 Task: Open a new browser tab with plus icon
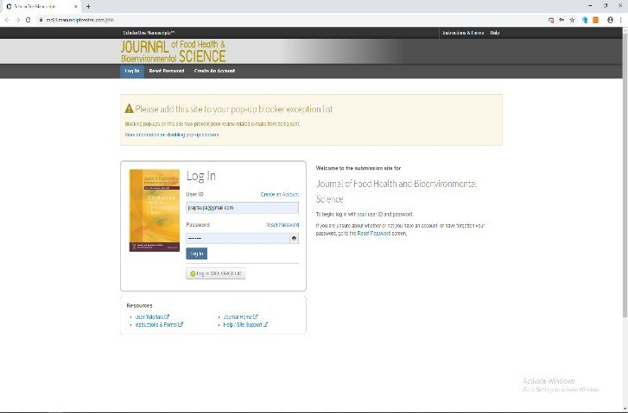[88, 6]
